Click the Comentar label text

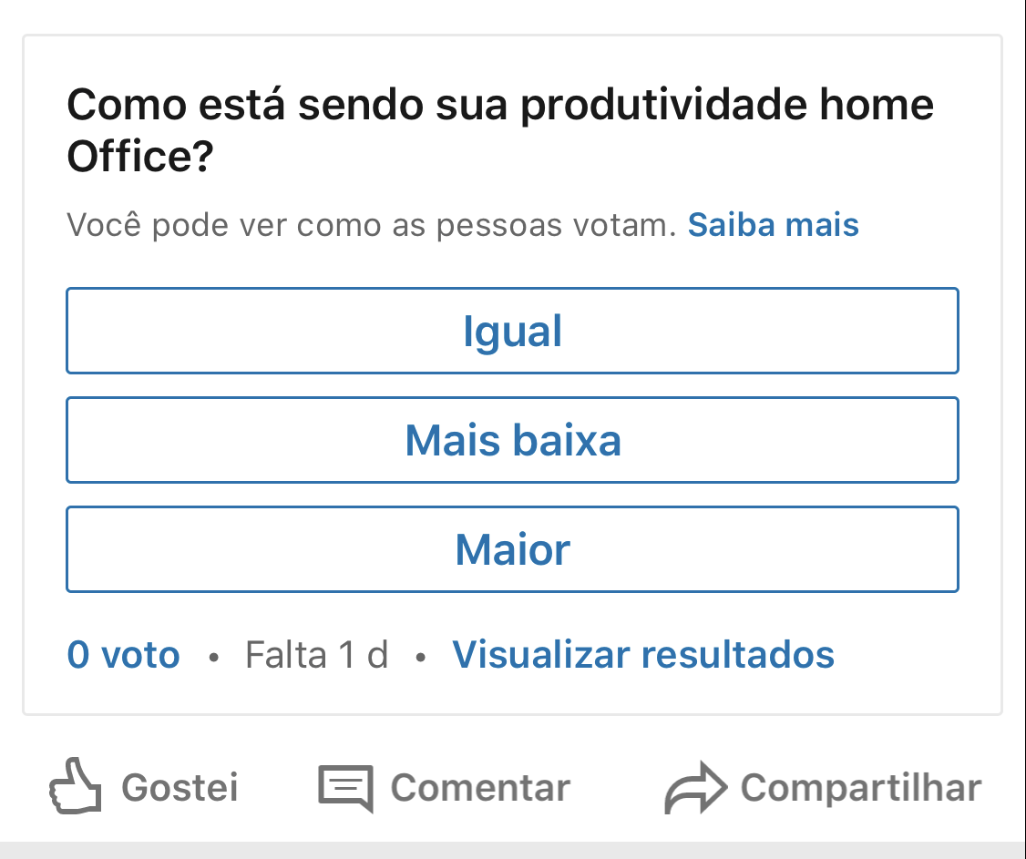(x=480, y=787)
